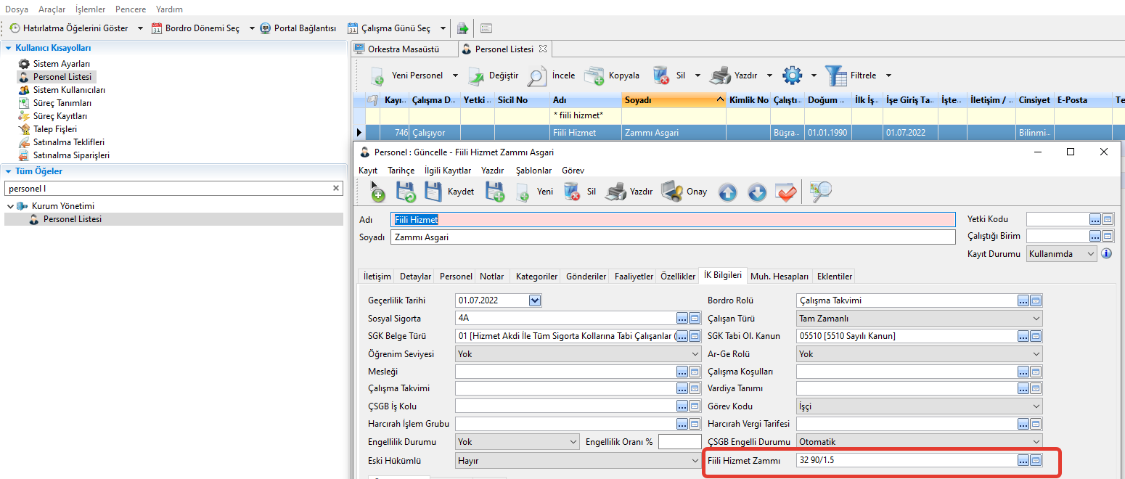Click the Filtrele funnel icon
The width and height of the screenshot is (1125, 479).
pos(836,75)
